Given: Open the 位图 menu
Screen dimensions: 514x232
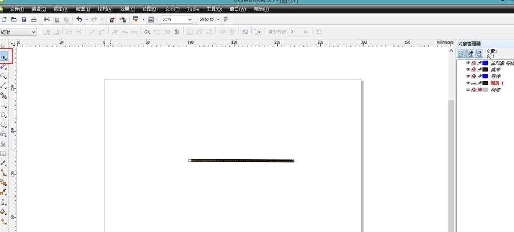Looking at the screenshot, I should (150, 9).
